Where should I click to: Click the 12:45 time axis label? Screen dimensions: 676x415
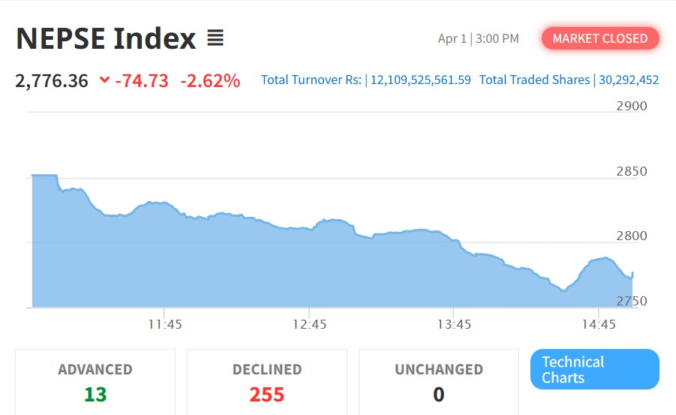tap(310, 324)
